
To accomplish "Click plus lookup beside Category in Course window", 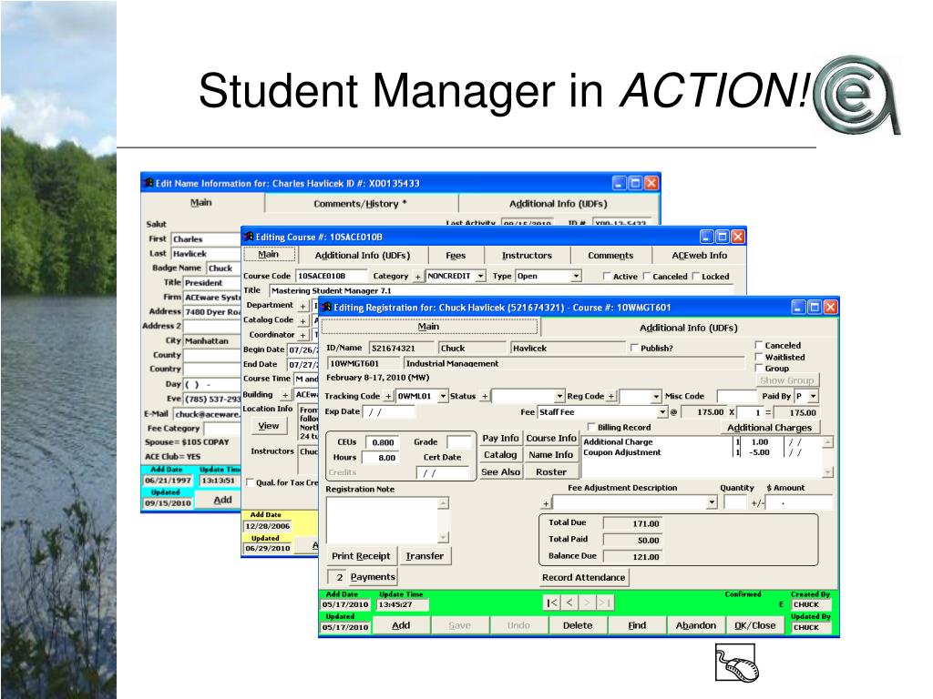I will (x=417, y=277).
